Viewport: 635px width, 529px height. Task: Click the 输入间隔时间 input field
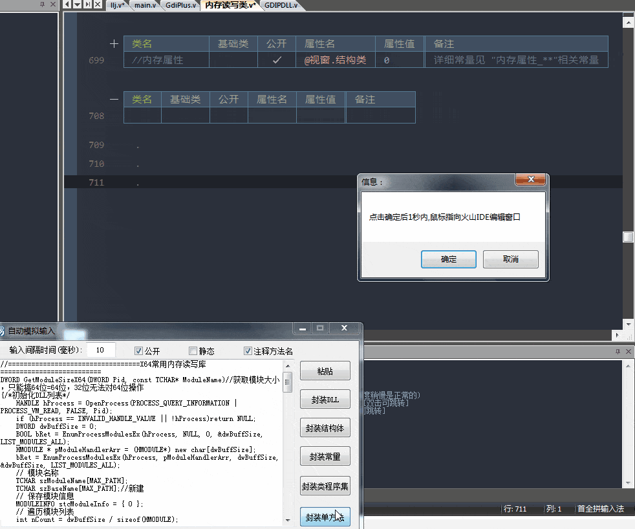[101, 351]
